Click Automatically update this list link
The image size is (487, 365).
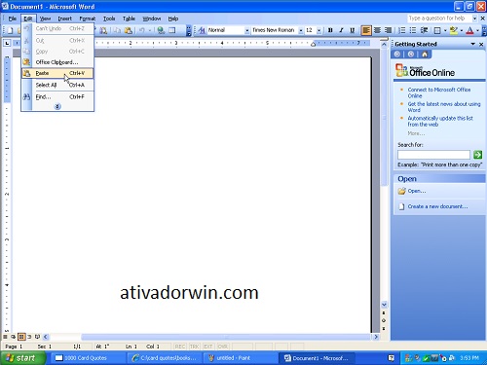(x=440, y=121)
